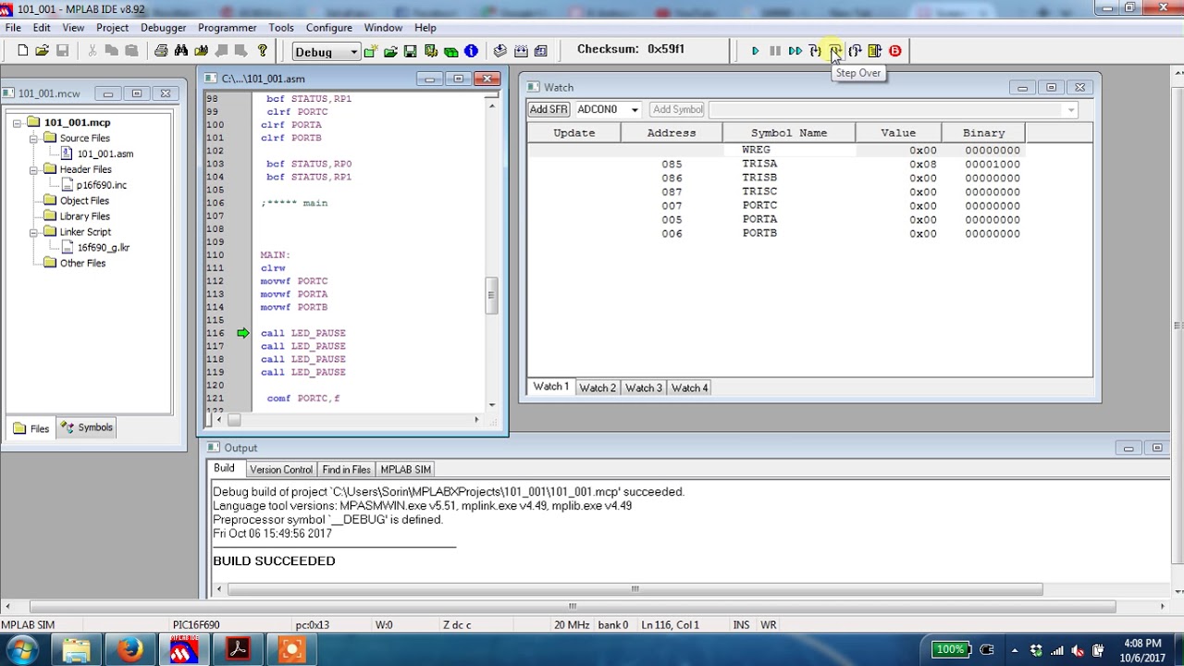Open the Configure menu
The height and width of the screenshot is (666, 1184).
[x=328, y=28]
